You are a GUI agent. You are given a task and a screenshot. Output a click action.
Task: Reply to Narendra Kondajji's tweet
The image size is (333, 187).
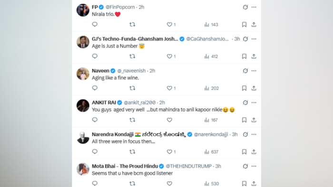(95, 151)
